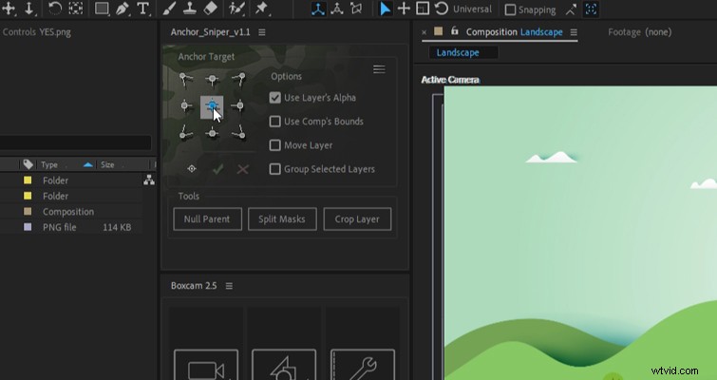The image size is (717, 380).
Task: Select the dashed-square camera orbit tool
Action: click(76, 9)
